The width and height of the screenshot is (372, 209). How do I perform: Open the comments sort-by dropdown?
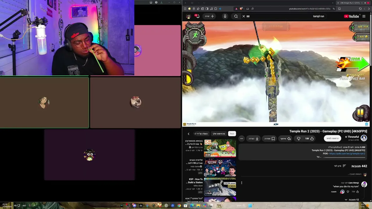(x=340, y=166)
